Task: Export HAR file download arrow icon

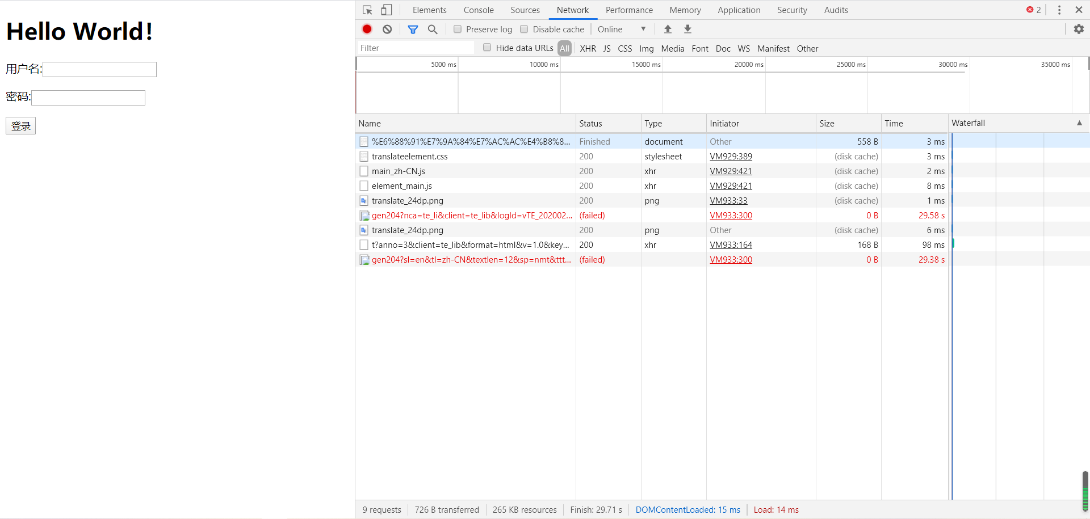Action: 687,29
